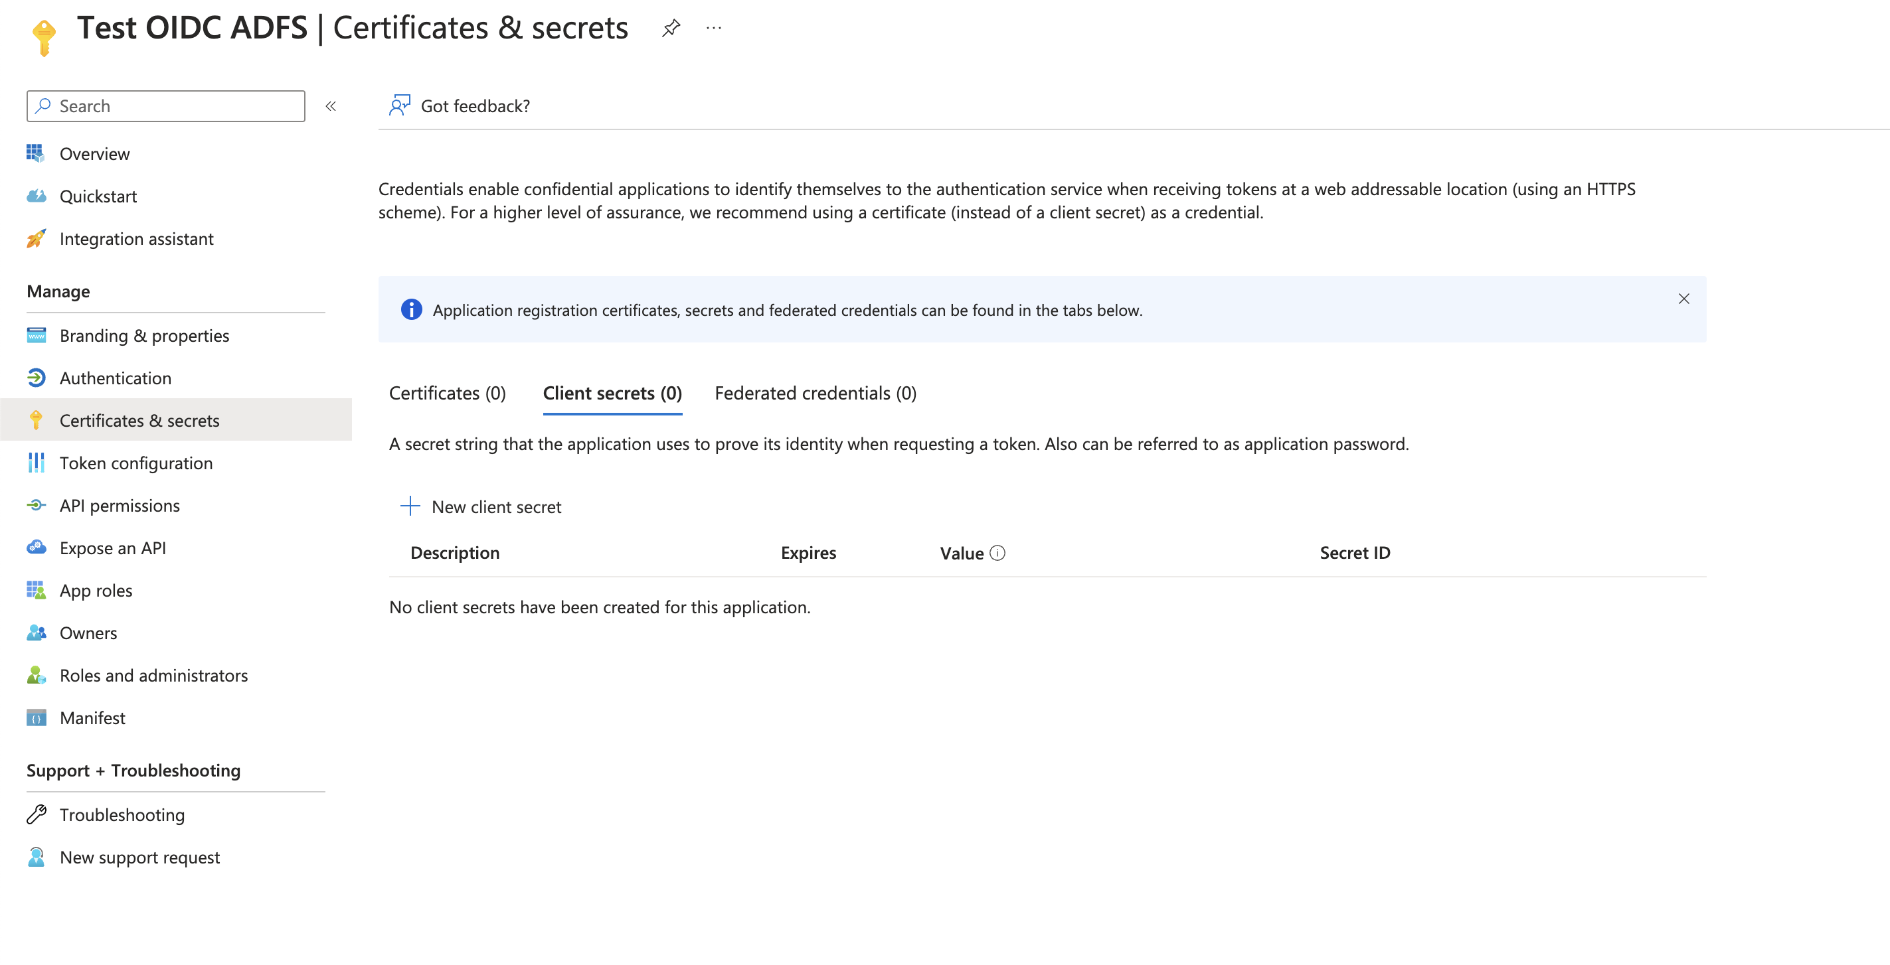Collapse the left navigation sidebar
This screenshot has height=965, width=1890.
point(330,106)
